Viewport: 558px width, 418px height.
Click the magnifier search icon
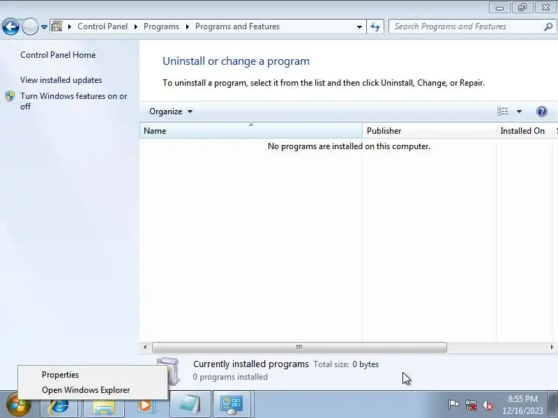548,26
